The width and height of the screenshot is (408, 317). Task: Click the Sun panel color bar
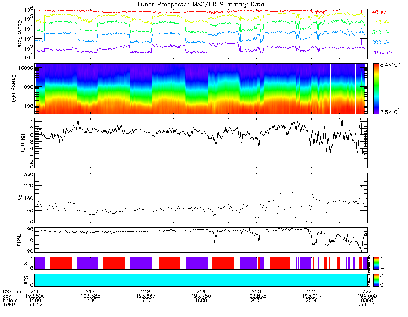(376, 280)
